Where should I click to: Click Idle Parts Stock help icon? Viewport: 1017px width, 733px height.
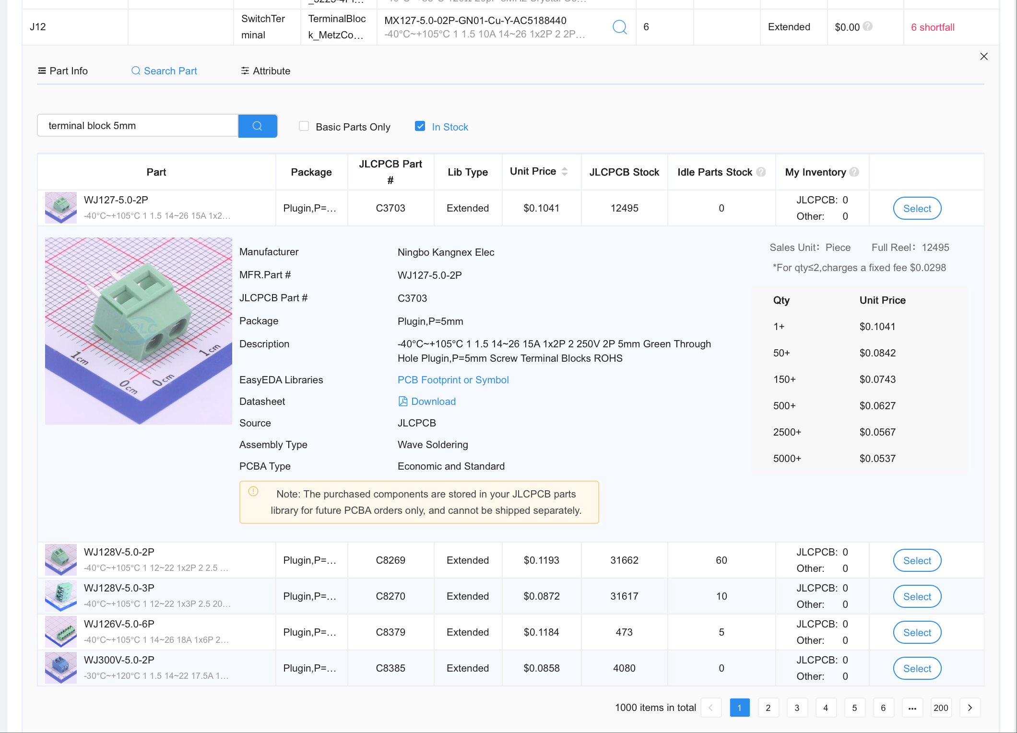click(761, 172)
